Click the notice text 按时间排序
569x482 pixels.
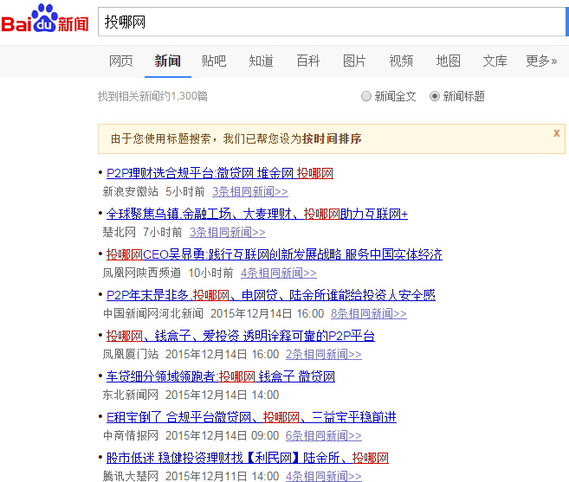[x=332, y=138]
